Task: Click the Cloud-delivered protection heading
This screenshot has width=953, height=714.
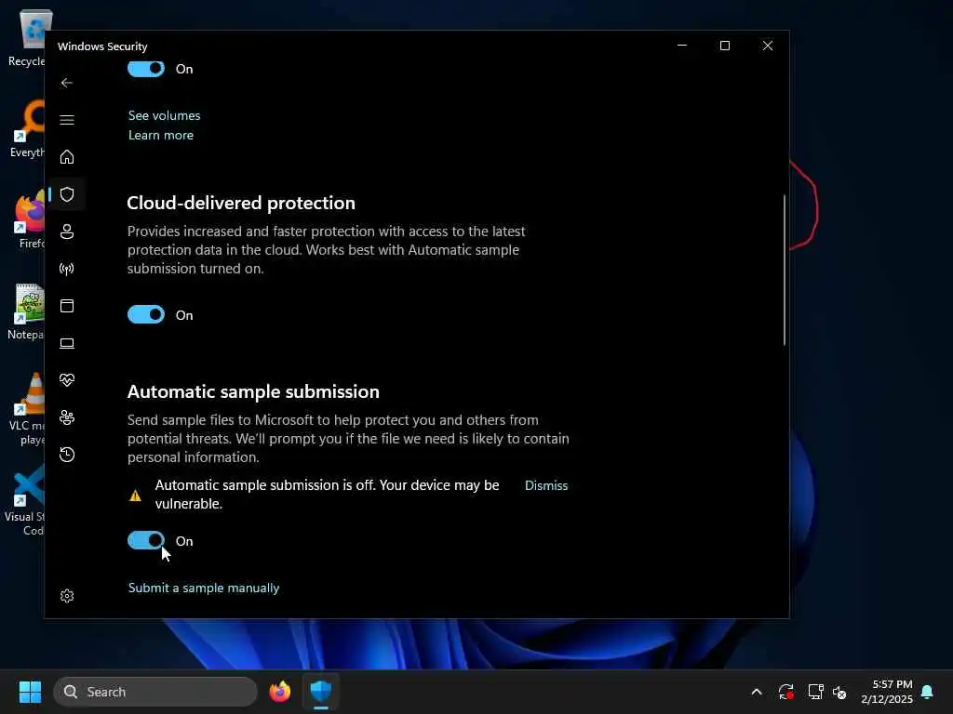Action: point(241,203)
